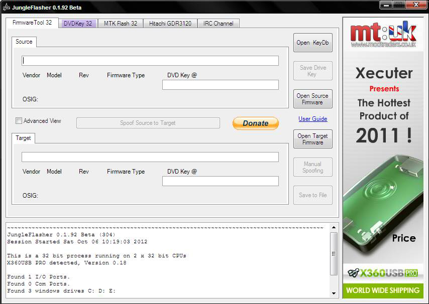429x304 pixels.
Task: Enable the Advanced View checkbox
Action: click(19, 121)
